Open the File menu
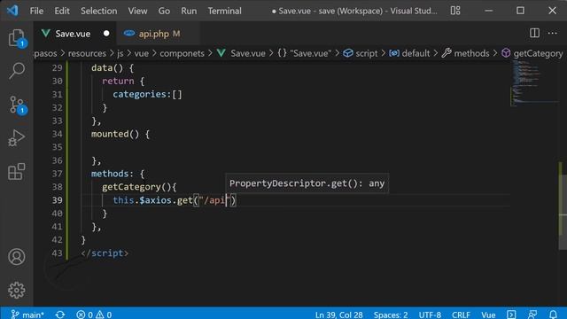 [36, 11]
